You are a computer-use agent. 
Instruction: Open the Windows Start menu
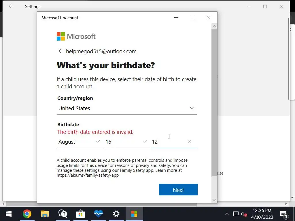point(9,214)
